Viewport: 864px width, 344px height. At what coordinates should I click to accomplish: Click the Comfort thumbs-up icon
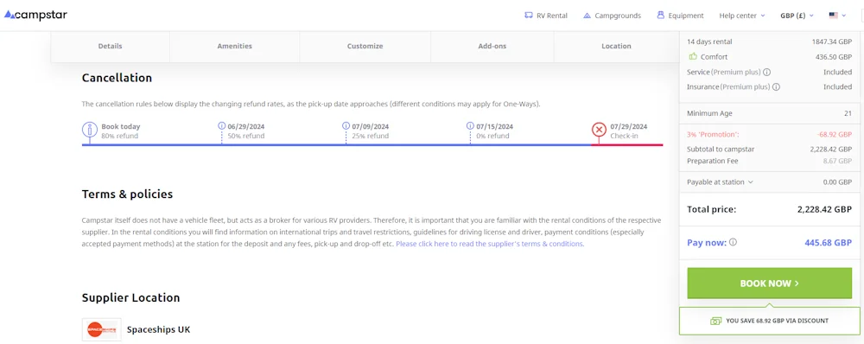(693, 57)
